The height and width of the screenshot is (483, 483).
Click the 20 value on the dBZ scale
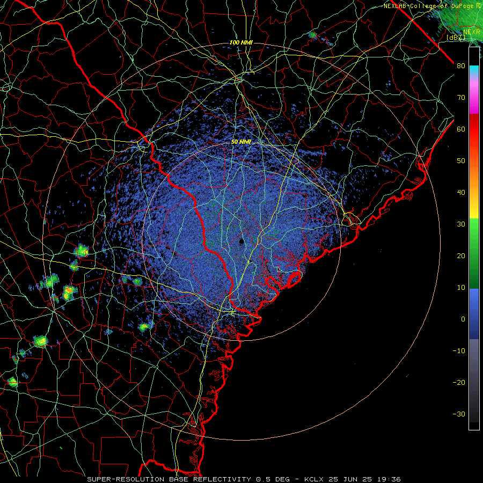[461, 255]
